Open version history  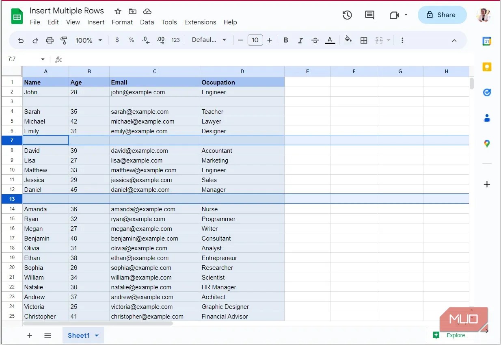click(x=347, y=15)
